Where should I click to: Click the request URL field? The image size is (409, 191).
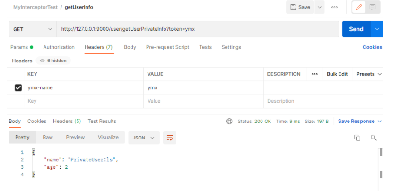(198, 29)
